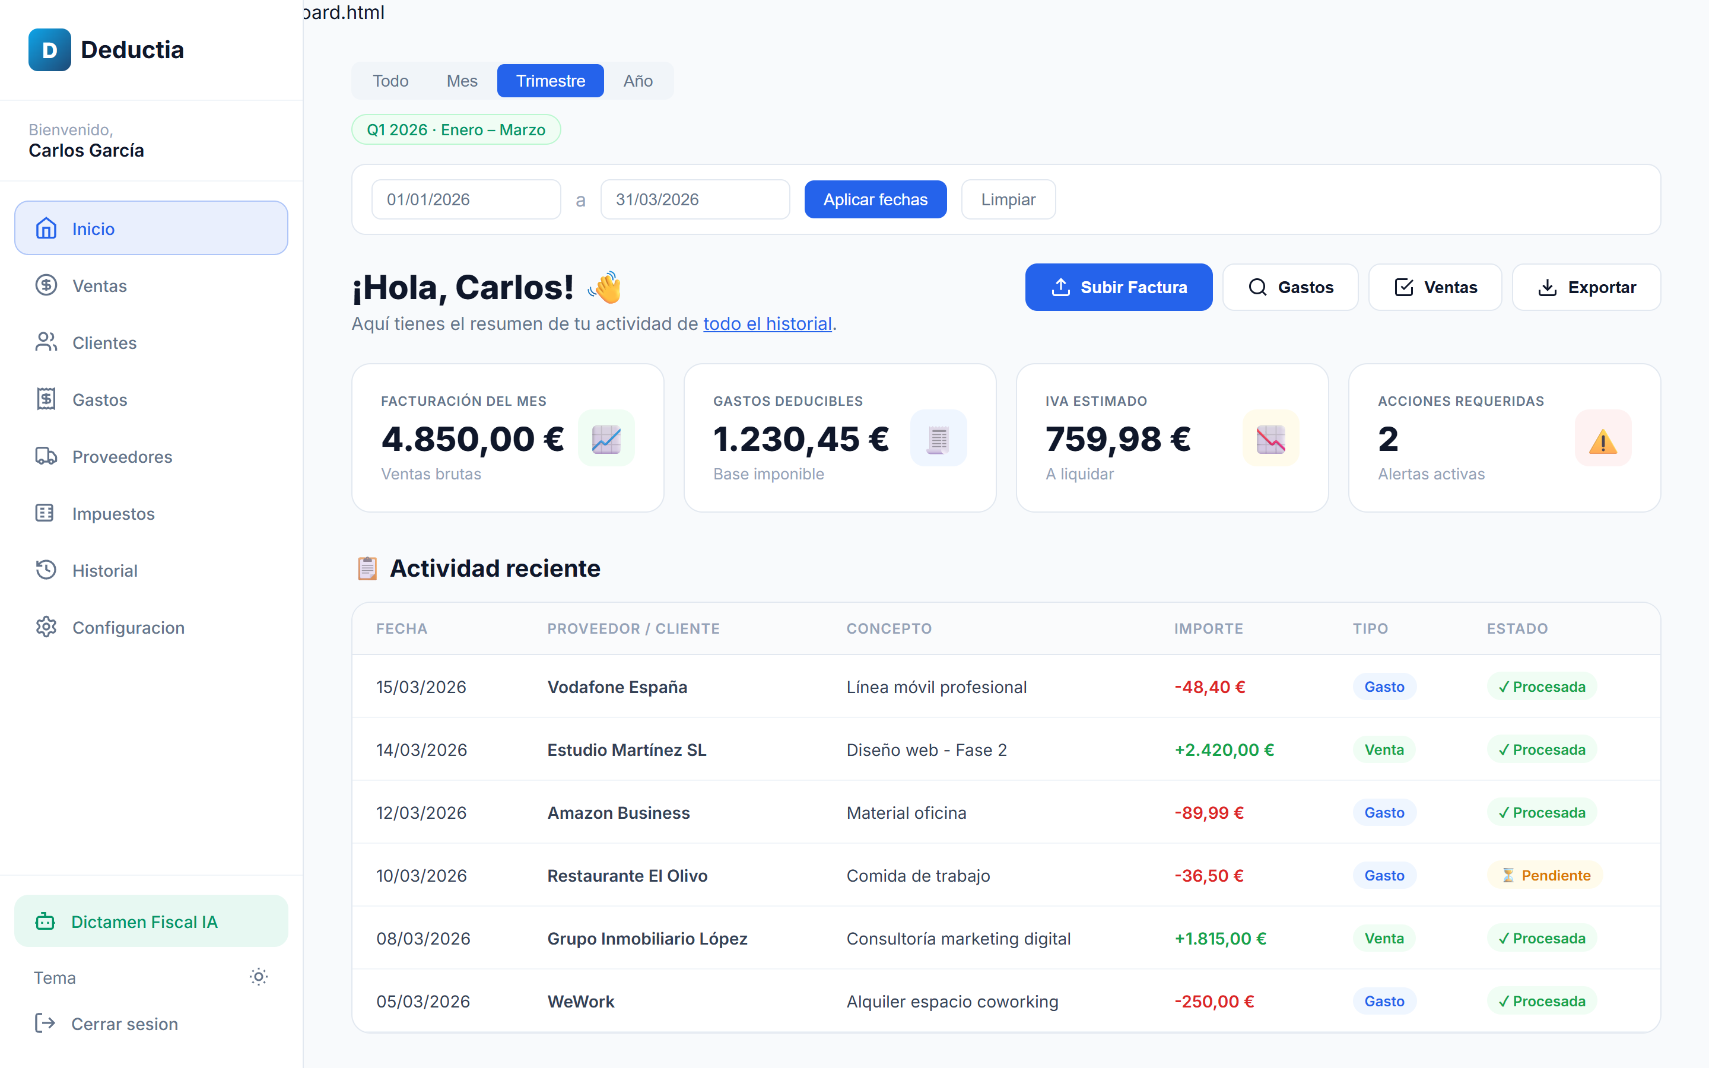Viewport: 1709px width, 1068px height.
Task: Click the Subir Factura button
Action: (x=1118, y=287)
